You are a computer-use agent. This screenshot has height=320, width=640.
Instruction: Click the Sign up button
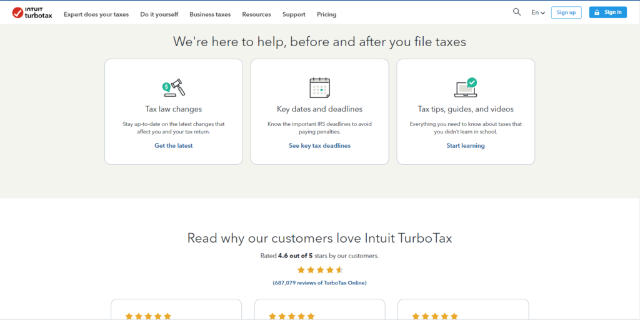click(x=566, y=12)
